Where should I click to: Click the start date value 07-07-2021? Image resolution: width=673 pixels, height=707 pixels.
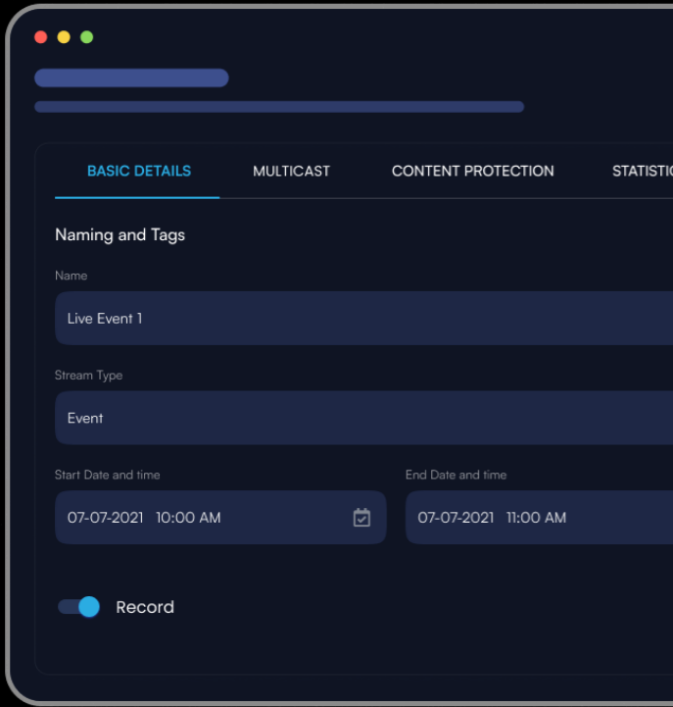(x=105, y=518)
